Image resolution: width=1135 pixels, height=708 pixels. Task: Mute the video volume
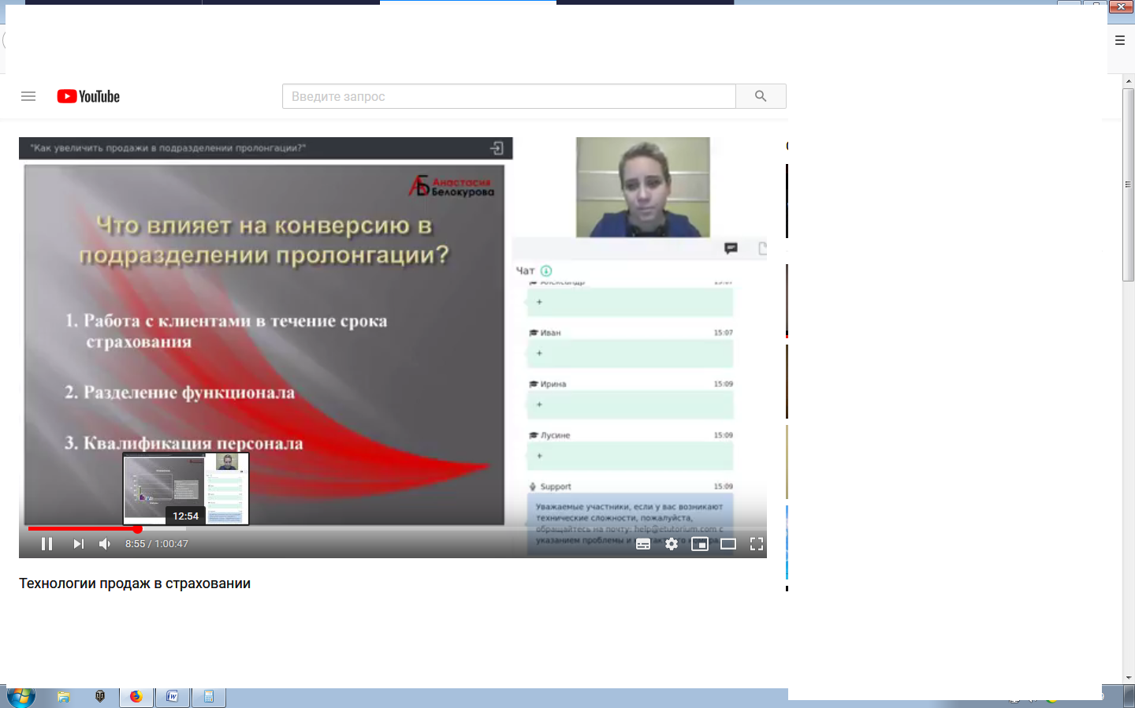(x=105, y=544)
